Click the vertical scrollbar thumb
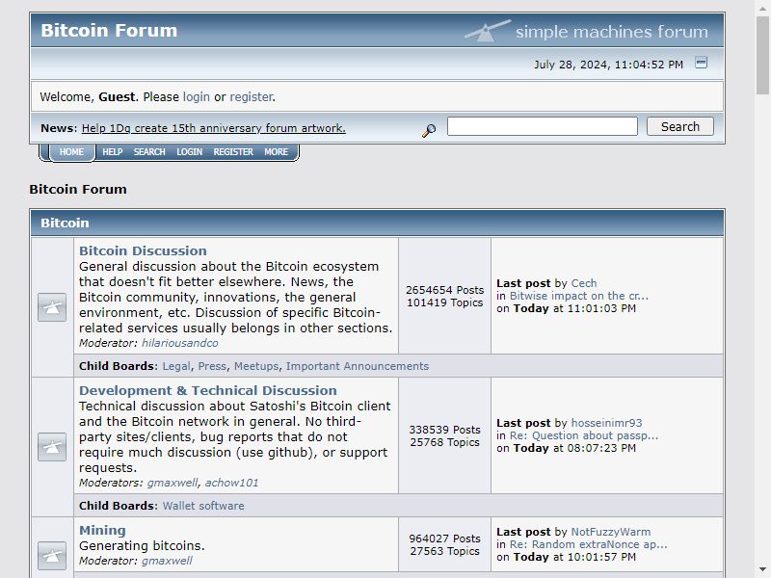The height and width of the screenshot is (578, 771). pyautogui.click(x=762, y=54)
